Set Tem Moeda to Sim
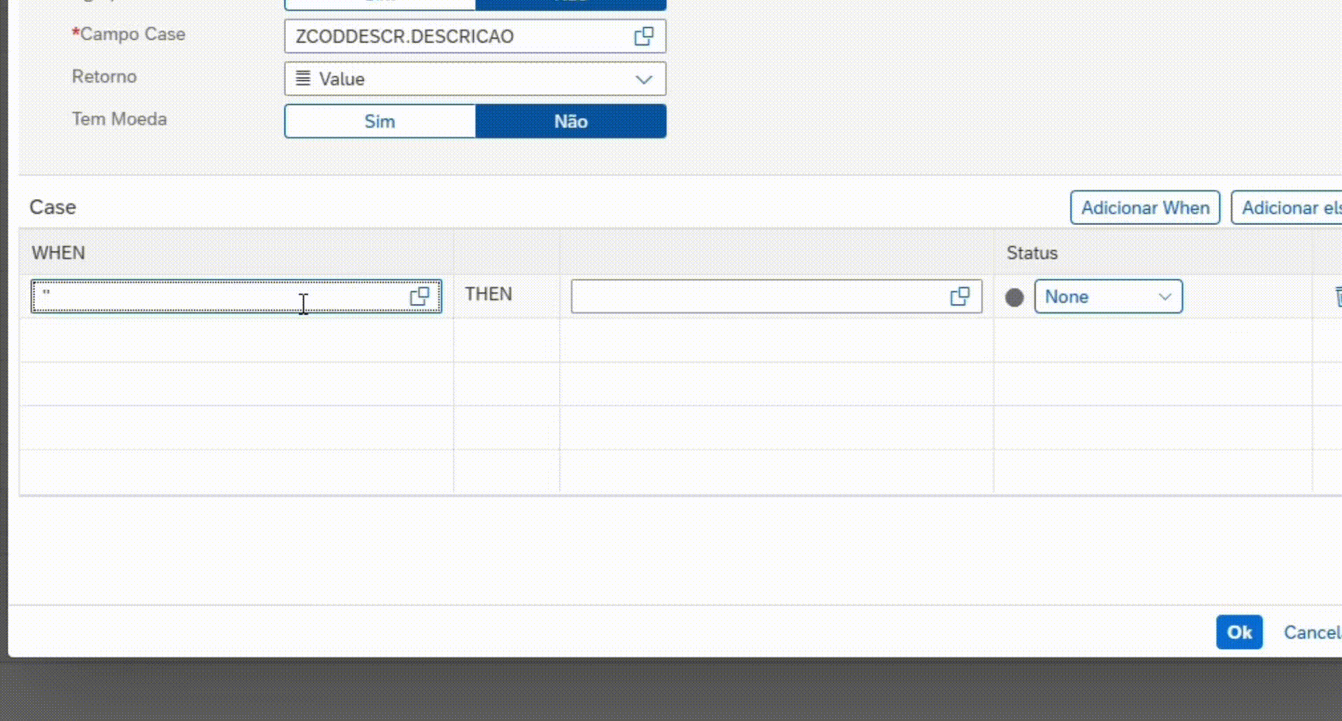 click(380, 122)
